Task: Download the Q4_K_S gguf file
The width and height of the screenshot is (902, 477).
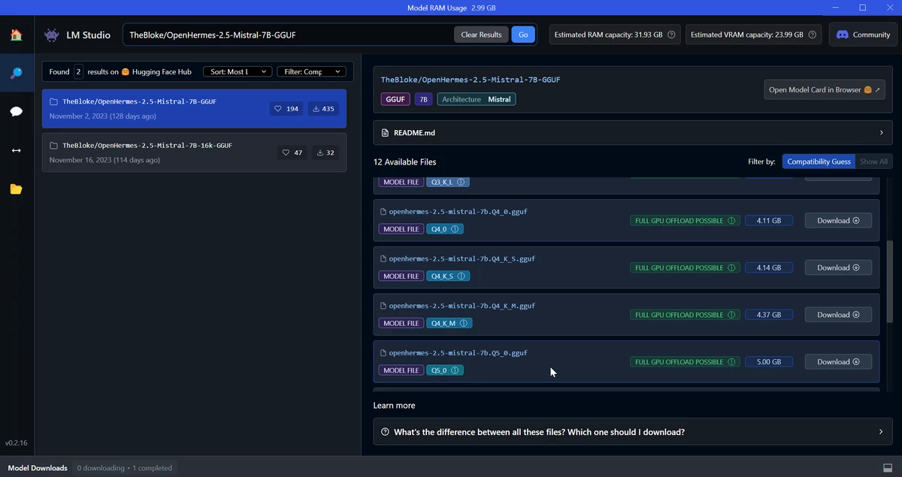Action: coord(838,267)
